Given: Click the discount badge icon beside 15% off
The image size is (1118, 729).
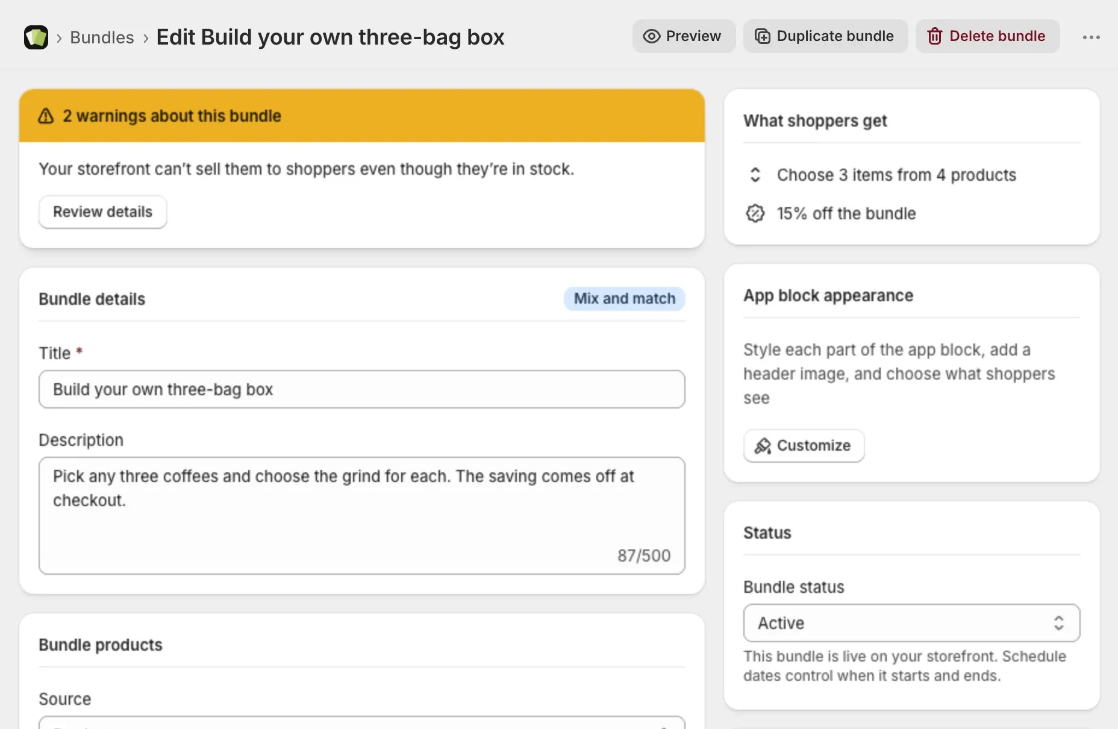Looking at the screenshot, I should click(755, 213).
